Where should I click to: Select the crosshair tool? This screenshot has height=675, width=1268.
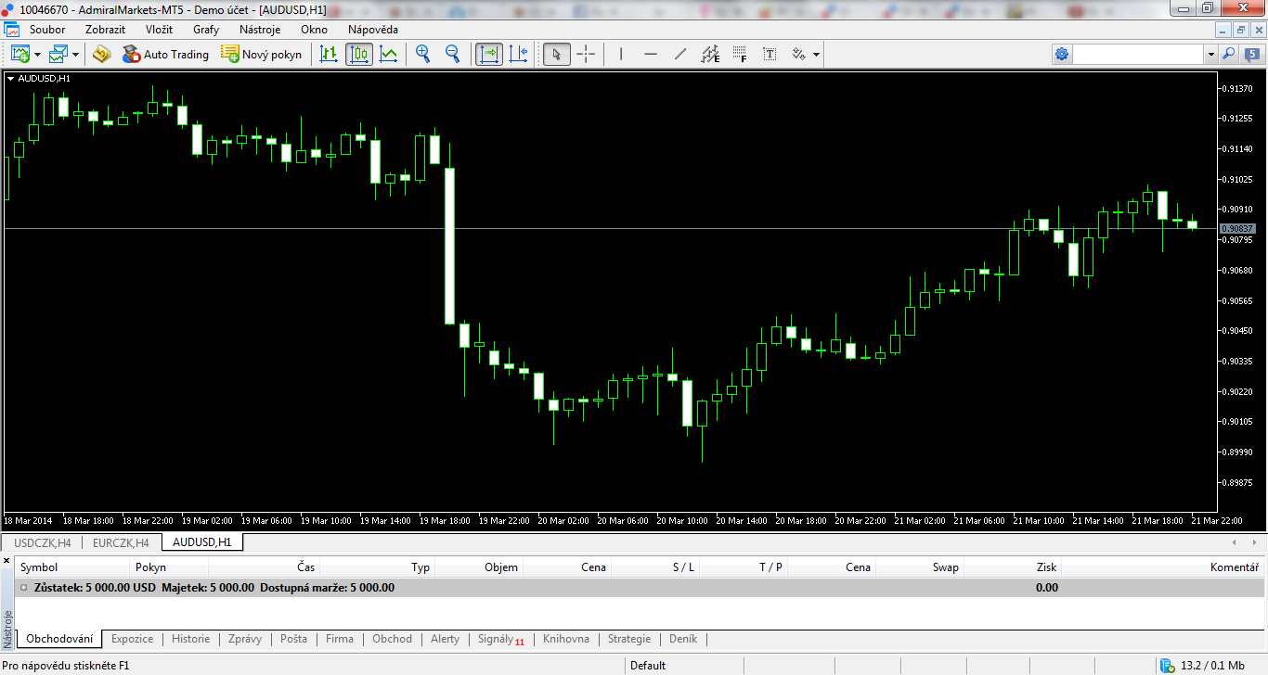[586, 54]
